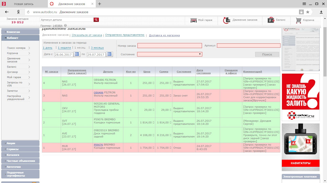Sort by № заказа column header
The height and width of the screenshot is (183, 327).
pos(51,72)
